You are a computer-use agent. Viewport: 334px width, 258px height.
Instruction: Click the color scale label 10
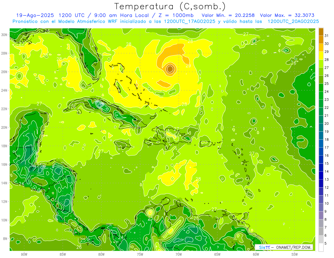pos(327,203)
